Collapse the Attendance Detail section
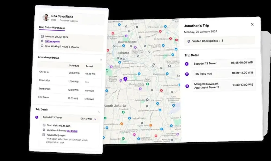The height and width of the screenshot is (161, 271). pos(101,60)
